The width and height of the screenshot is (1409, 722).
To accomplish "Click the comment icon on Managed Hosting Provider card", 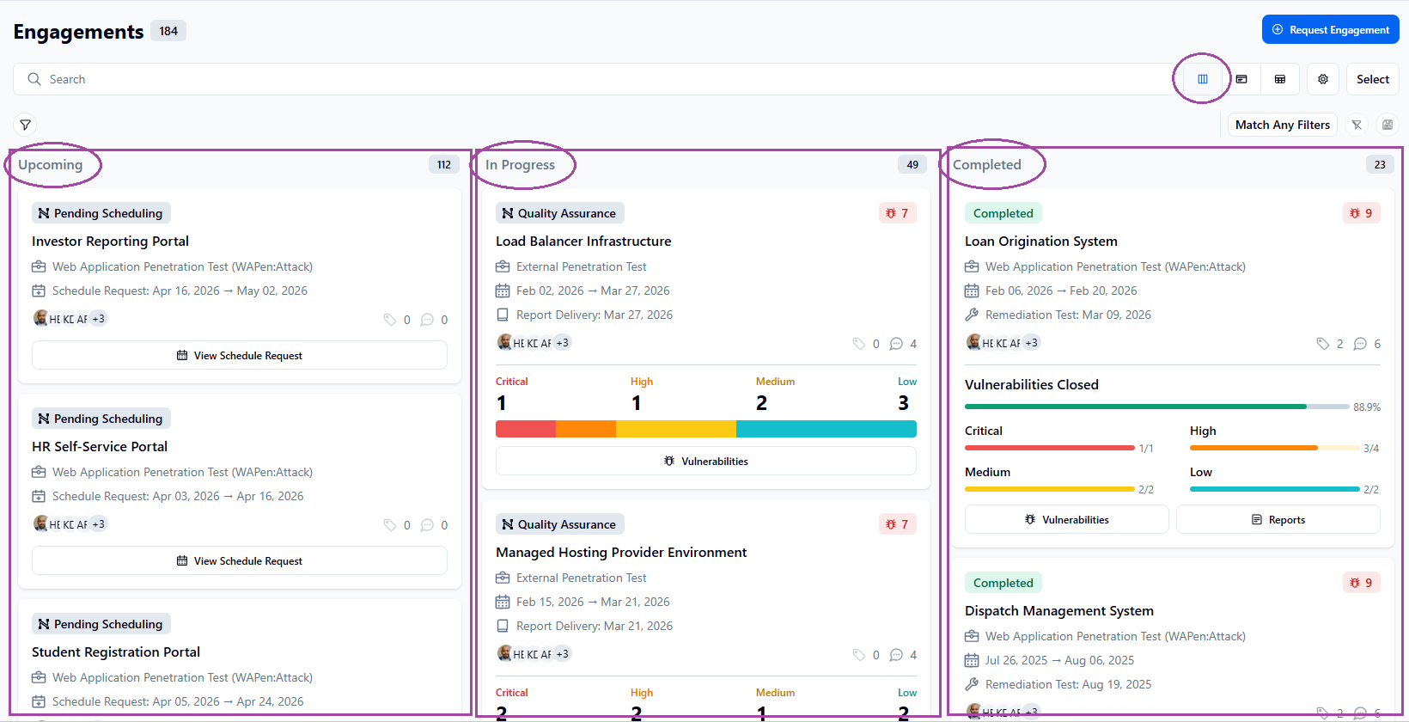I will 896,655.
